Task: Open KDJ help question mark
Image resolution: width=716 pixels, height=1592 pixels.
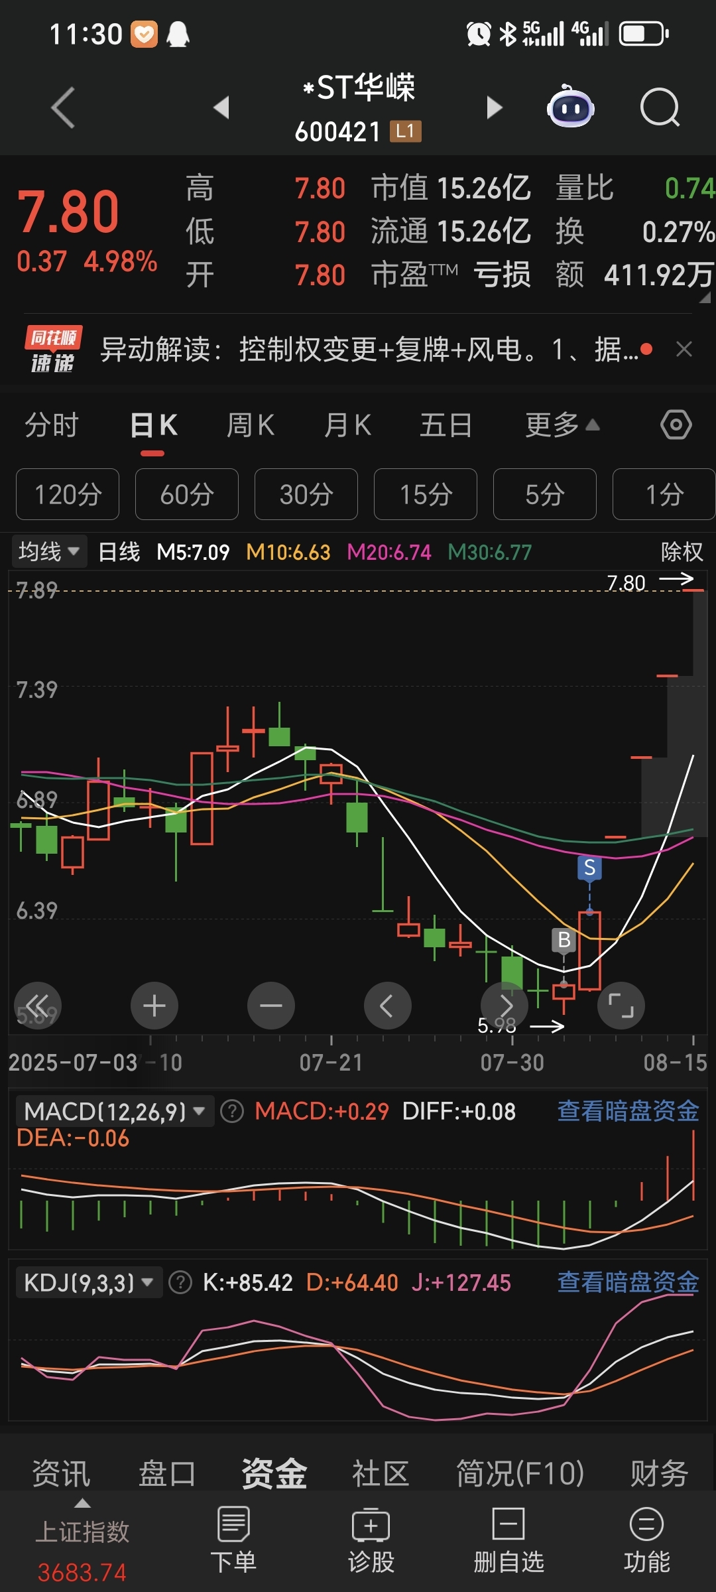Action: [180, 1282]
